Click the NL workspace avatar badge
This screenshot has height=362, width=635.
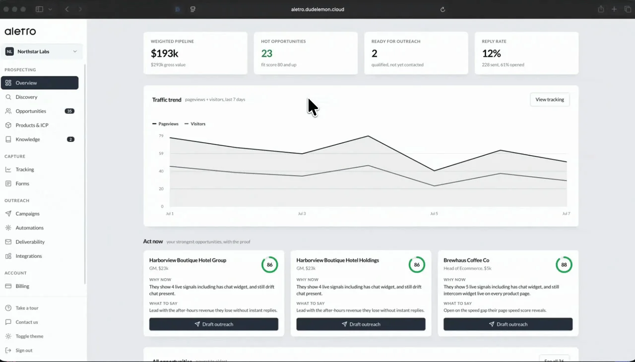9,52
